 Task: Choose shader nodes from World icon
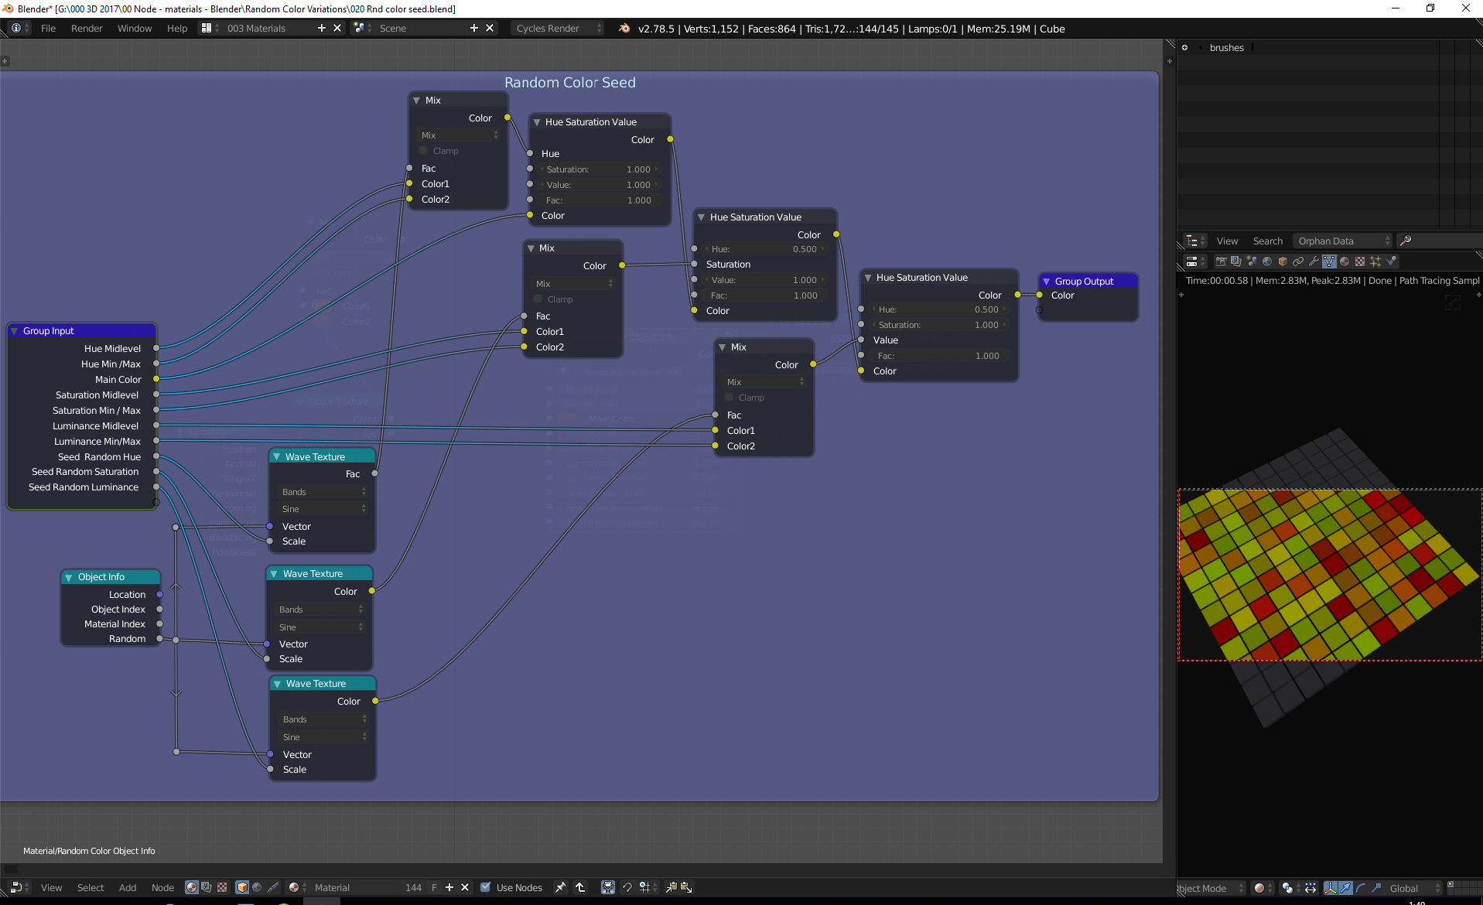[x=258, y=887]
